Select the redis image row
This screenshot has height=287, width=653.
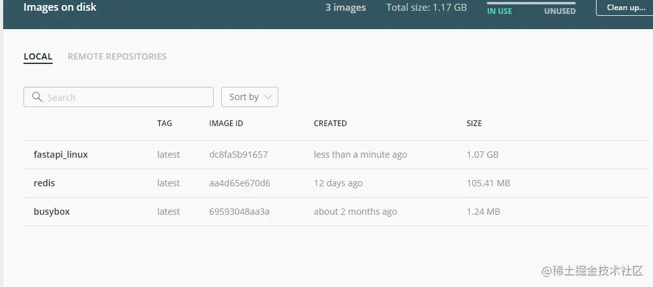pyautogui.click(x=335, y=183)
